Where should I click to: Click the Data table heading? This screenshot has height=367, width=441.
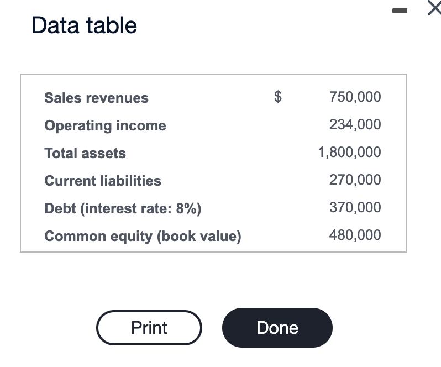click(x=84, y=25)
